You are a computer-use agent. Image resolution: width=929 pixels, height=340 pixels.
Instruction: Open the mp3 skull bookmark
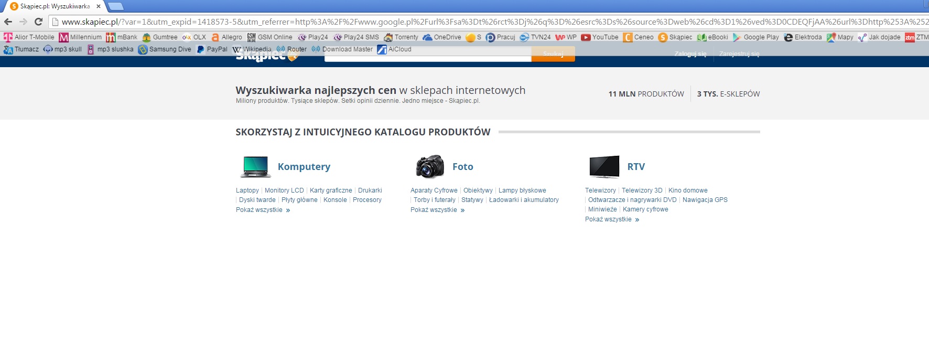coord(63,49)
